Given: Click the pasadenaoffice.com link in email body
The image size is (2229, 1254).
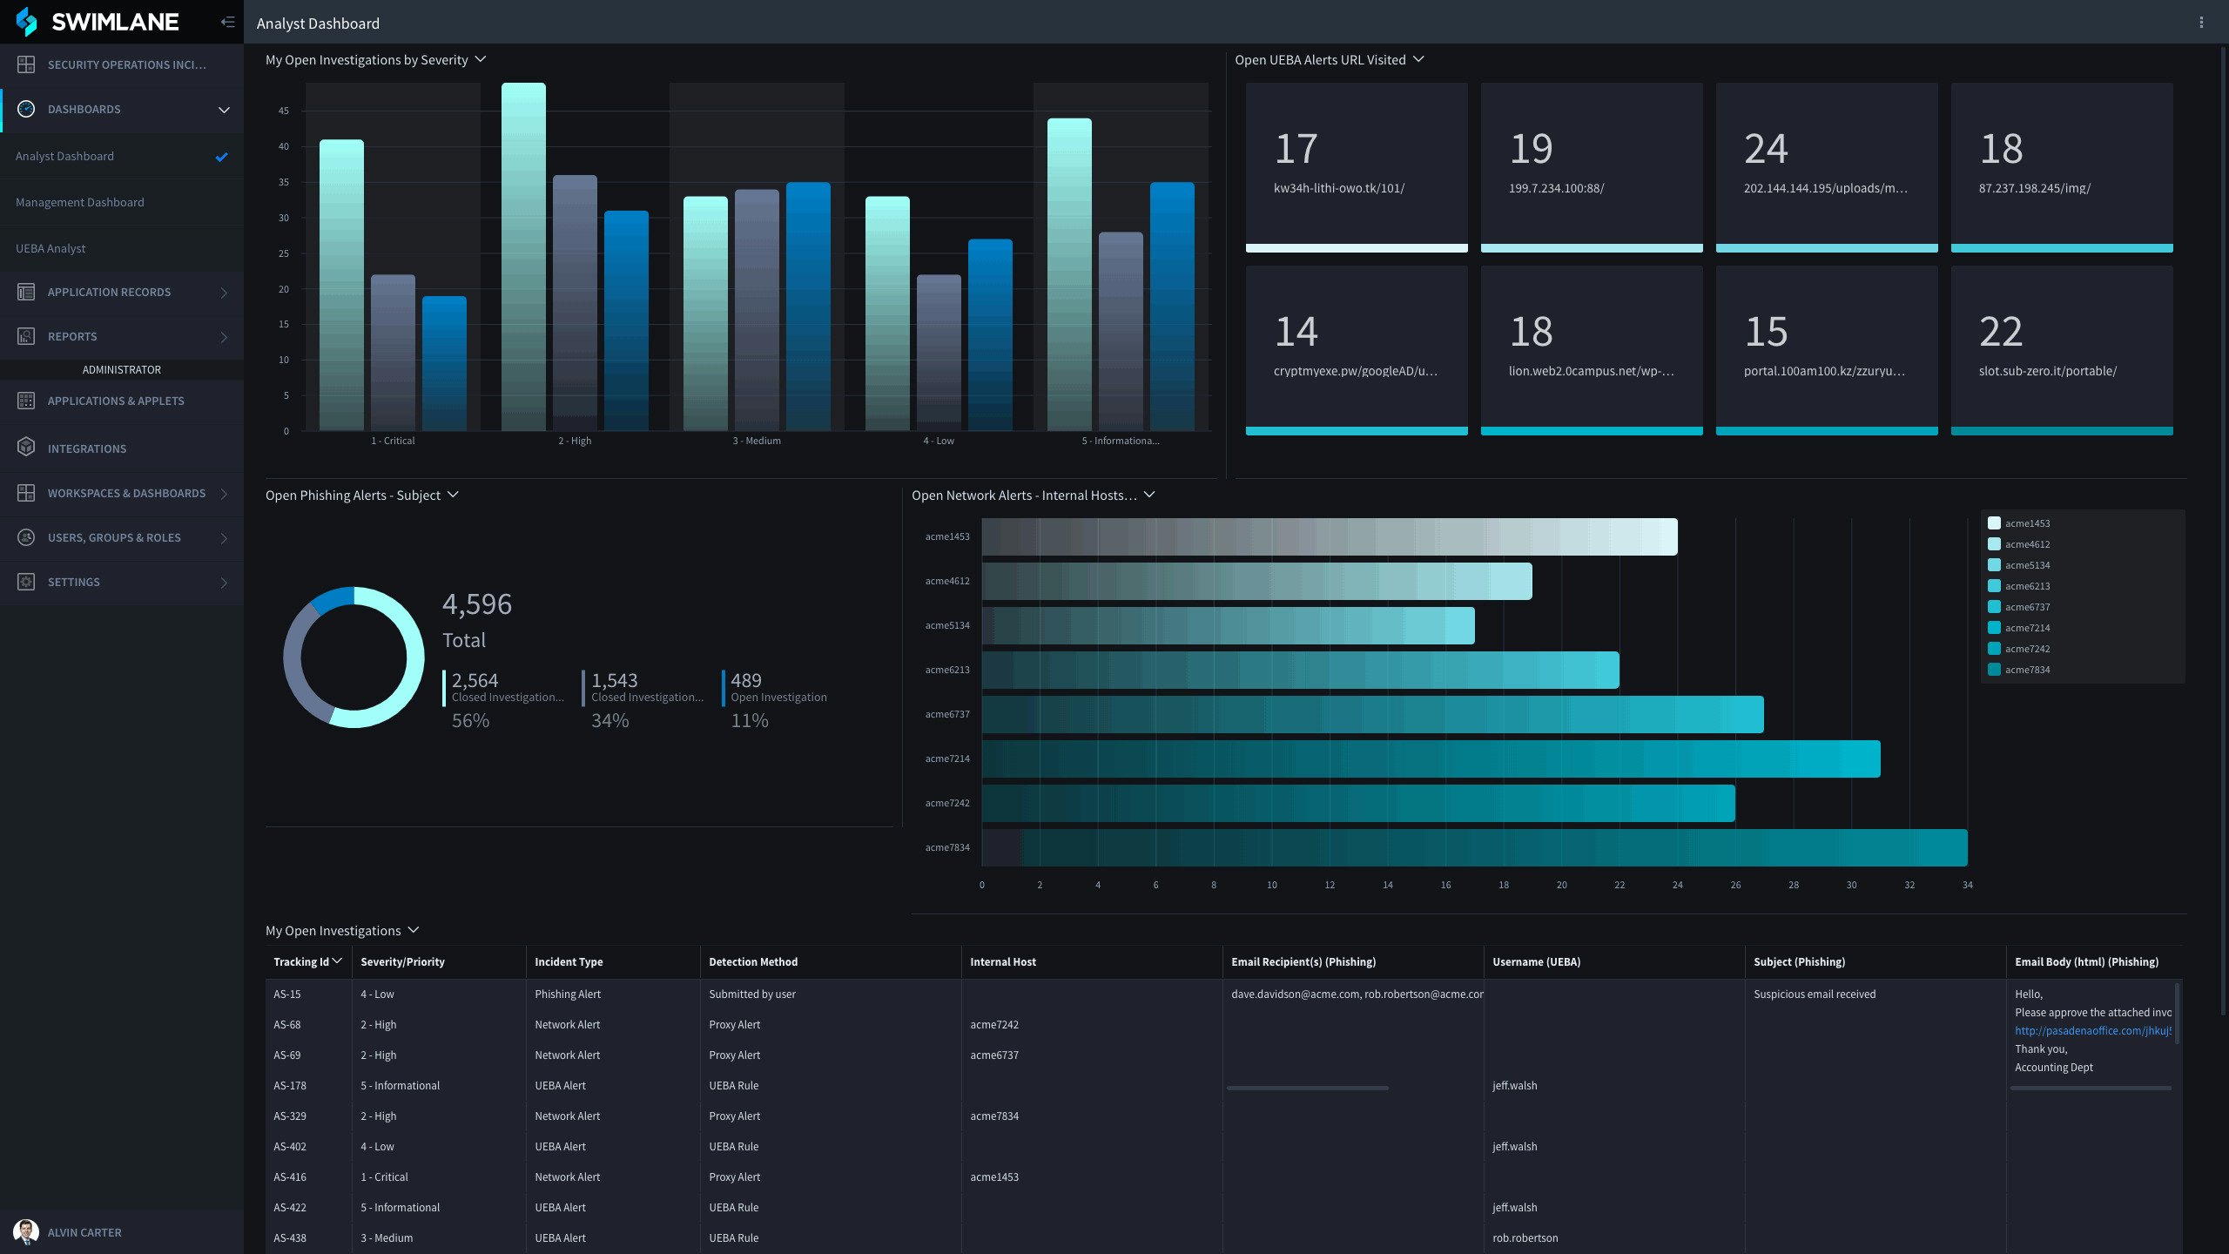Looking at the screenshot, I should tap(2091, 1030).
